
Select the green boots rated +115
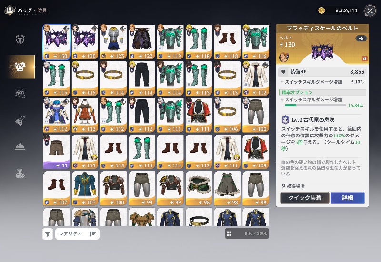pos(57,78)
